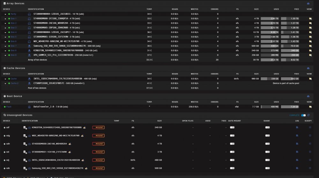Expand the Cache 2 row arrow
This screenshot has width=319, height=178.
(x=5, y=84)
